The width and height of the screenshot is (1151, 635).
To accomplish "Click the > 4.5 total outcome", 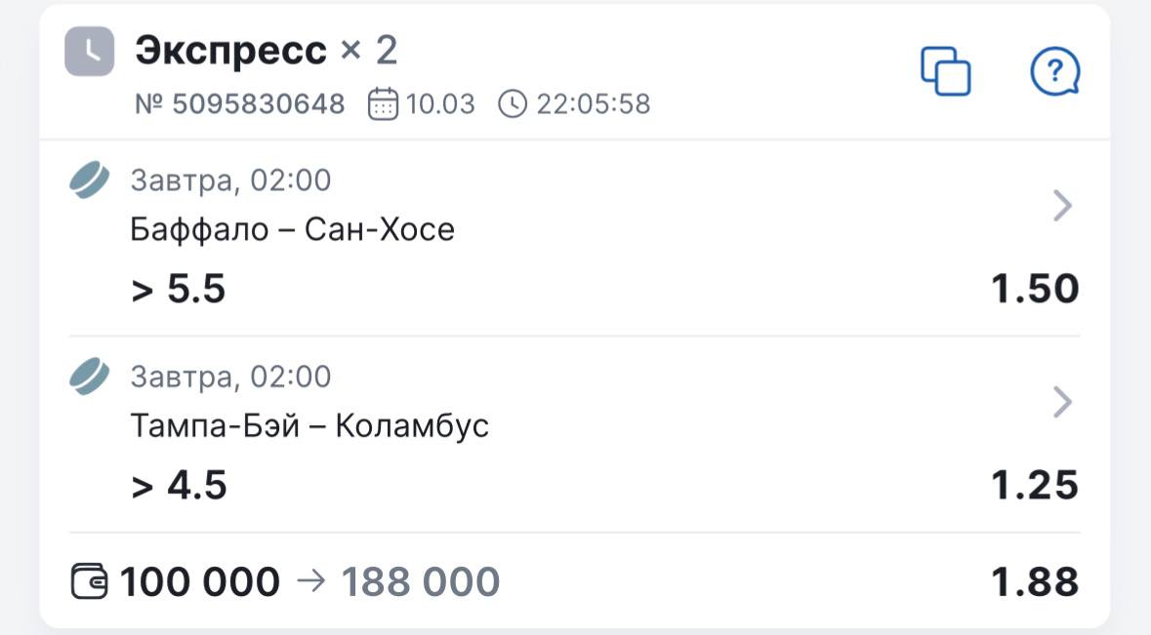I will click(x=179, y=485).
